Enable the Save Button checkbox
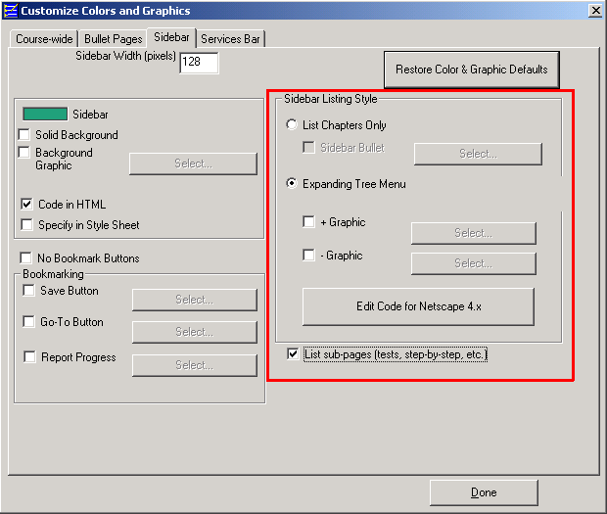The height and width of the screenshot is (514, 607). pos(29,290)
